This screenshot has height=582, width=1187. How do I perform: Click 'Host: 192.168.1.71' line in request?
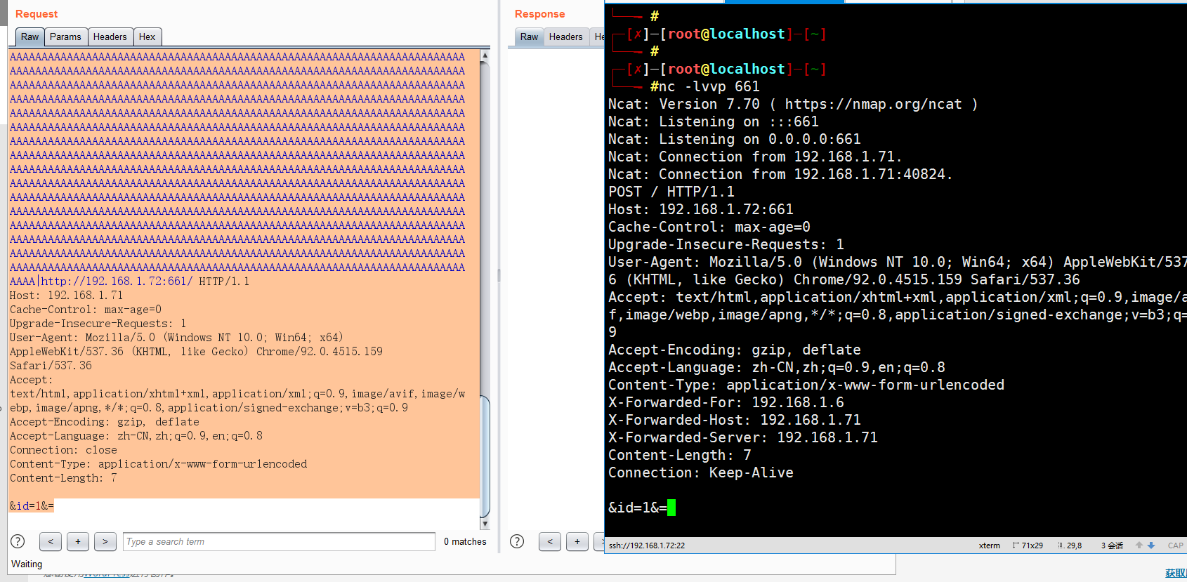pos(66,295)
